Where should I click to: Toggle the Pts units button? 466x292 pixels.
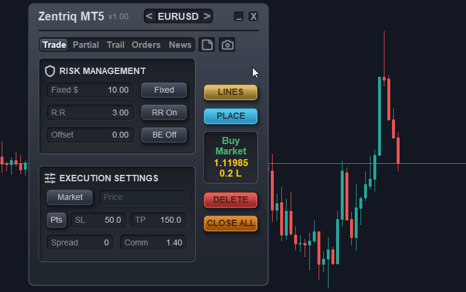57,220
